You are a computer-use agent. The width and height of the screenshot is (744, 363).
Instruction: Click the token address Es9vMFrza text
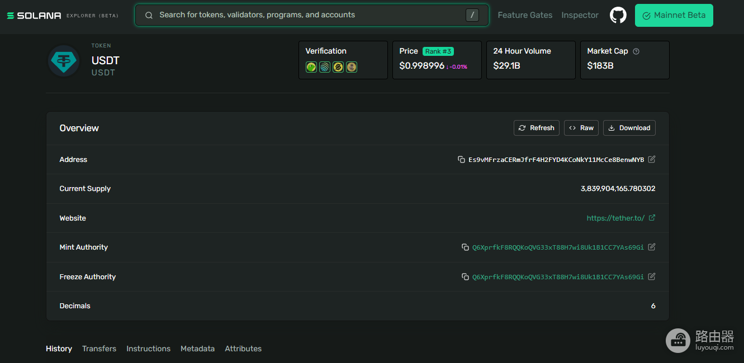coord(556,160)
